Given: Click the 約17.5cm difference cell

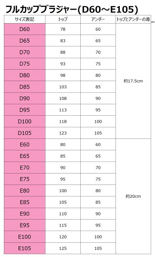Looking at the screenshot, I should (x=133, y=81).
